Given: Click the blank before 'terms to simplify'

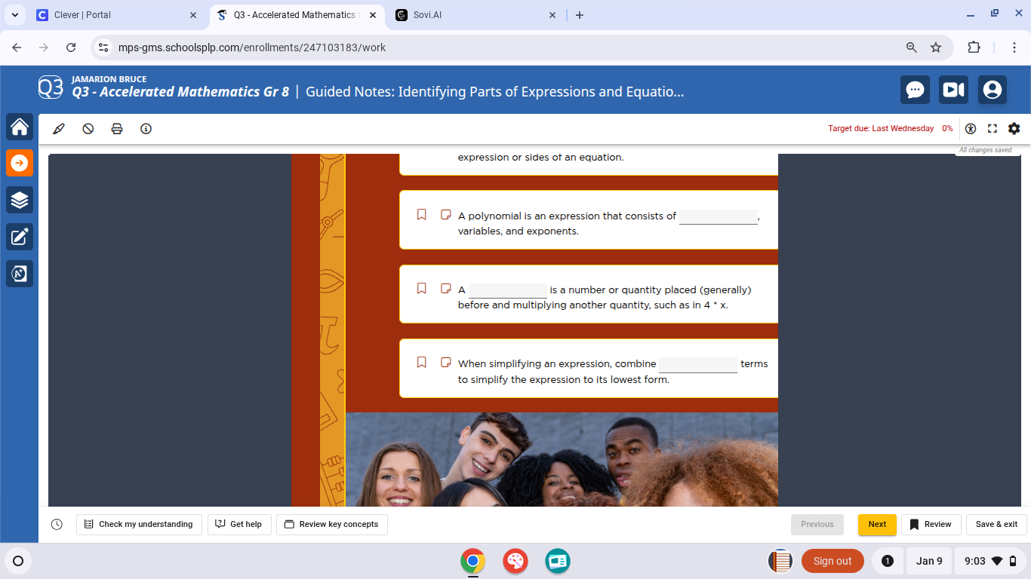Looking at the screenshot, I should point(698,364).
